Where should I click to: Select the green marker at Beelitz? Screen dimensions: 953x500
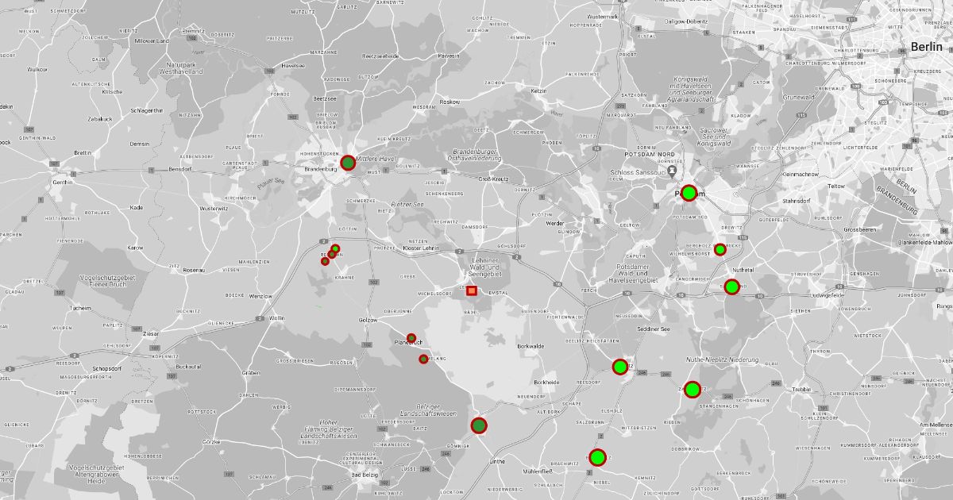click(x=620, y=367)
